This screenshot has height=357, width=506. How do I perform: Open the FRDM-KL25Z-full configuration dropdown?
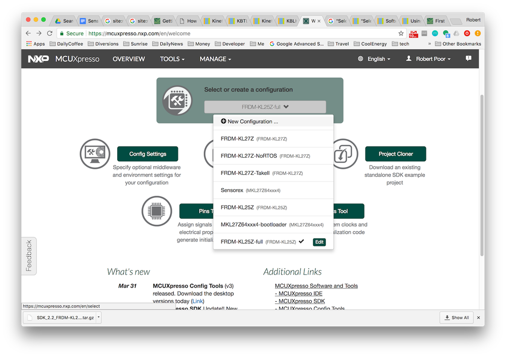pos(265,107)
